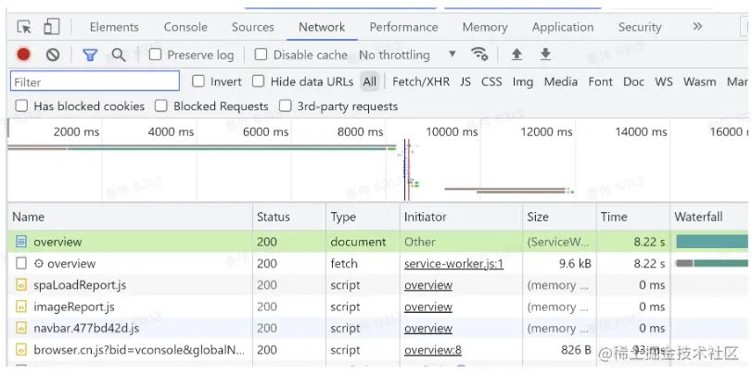Click the import HAR upload arrow
The width and height of the screenshot is (752, 375).
(x=516, y=55)
